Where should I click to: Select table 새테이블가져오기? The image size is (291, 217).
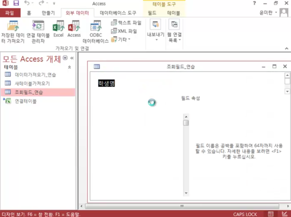(38, 83)
